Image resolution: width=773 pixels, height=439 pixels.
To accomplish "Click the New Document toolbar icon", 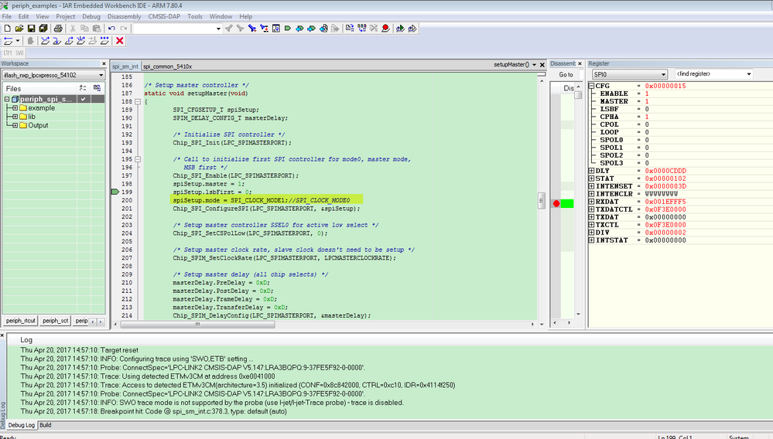I will [x=8, y=29].
